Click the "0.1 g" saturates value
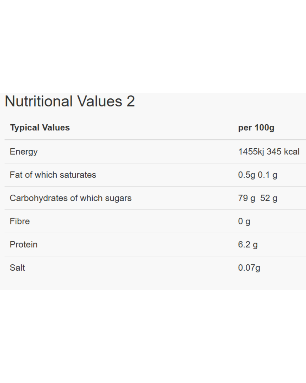The width and height of the screenshot is (306, 383). click(x=267, y=175)
